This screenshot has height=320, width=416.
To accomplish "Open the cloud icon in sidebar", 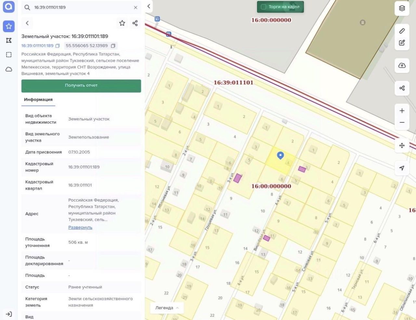I will (9, 69).
